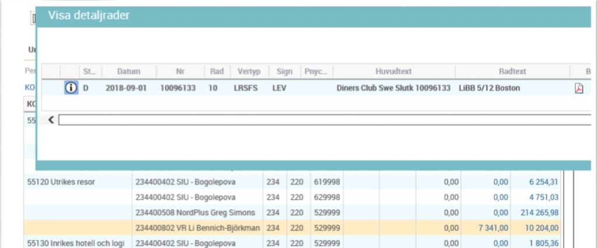Select the LEV sign cell
Viewport: 597px width, 248px height.
click(279, 88)
